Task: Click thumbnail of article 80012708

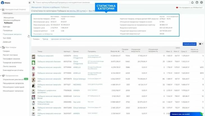Action: coord(33,63)
